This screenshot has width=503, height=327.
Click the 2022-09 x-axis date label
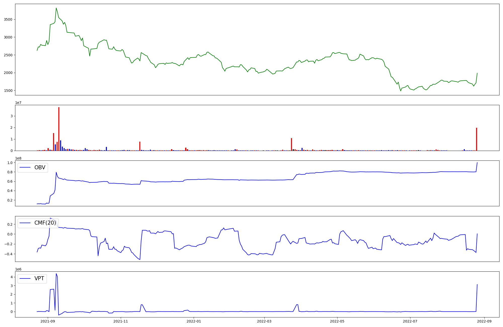[x=484, y=321]
